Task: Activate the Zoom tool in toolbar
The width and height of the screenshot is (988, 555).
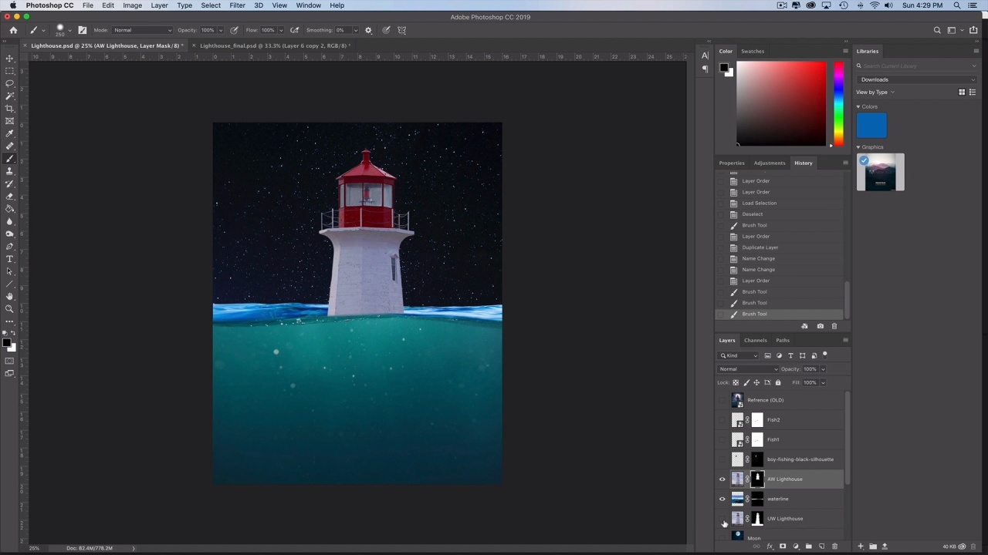Action: tap(10, 309)
